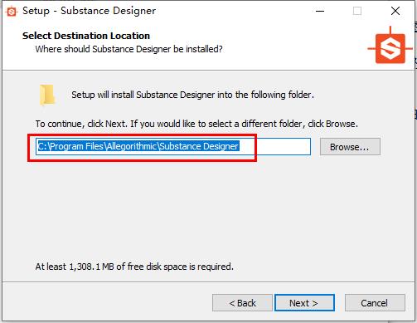
Task: Click the 'Setup - Substance Designer' window title
Action: 89,11
